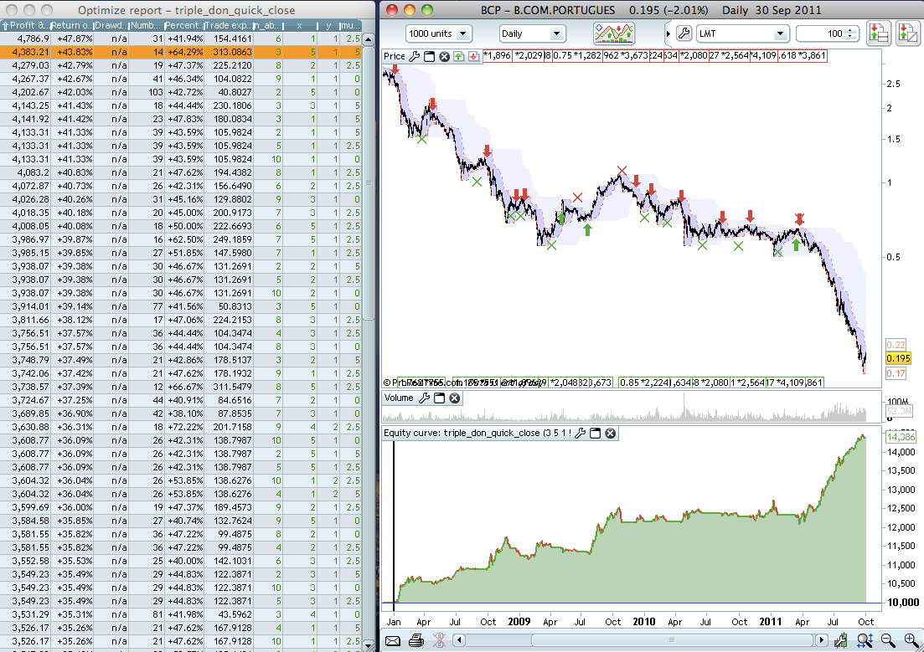
Task: Click the n_ab column header
Action: click(x=267, y=25)
